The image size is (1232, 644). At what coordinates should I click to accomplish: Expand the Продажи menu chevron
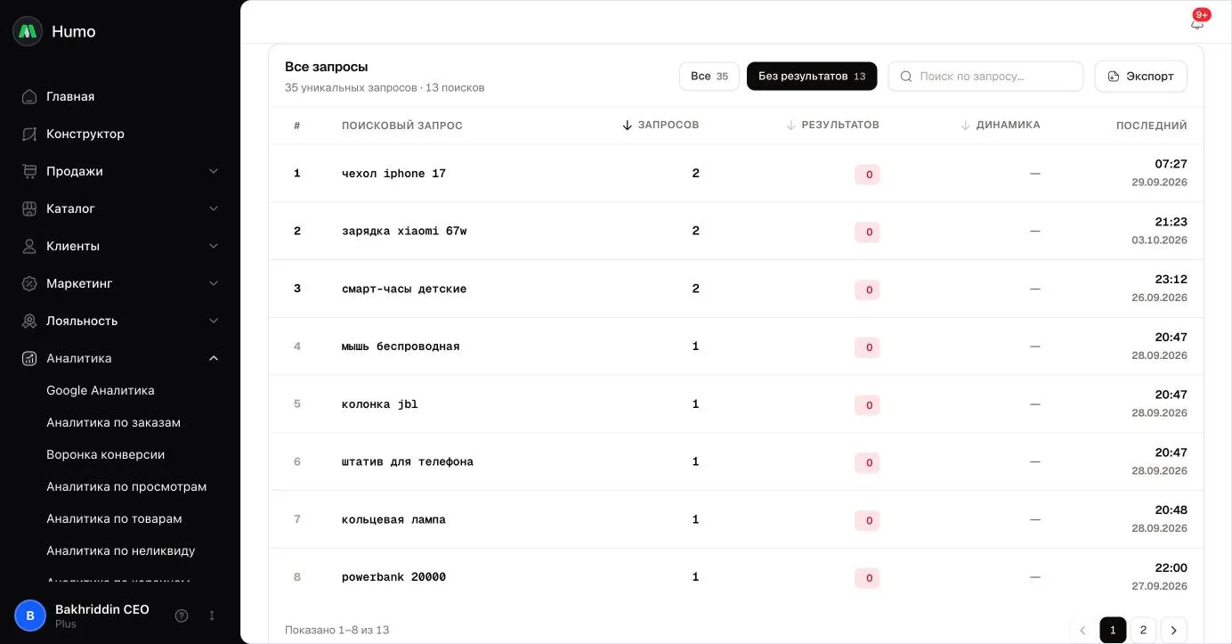click(214, 171)
